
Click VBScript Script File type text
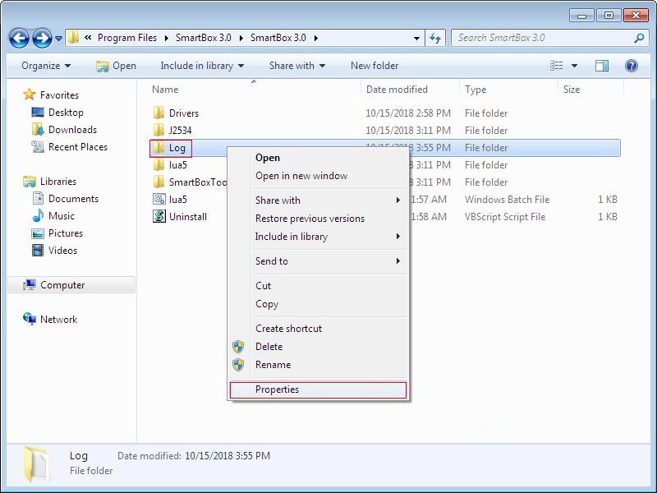coord(505,217)
